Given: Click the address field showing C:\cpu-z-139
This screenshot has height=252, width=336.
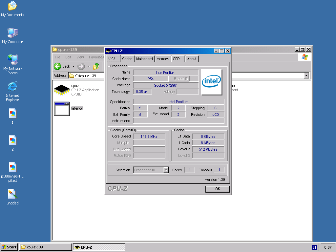Looking at the screenshot, I should (x=86, y=76).
